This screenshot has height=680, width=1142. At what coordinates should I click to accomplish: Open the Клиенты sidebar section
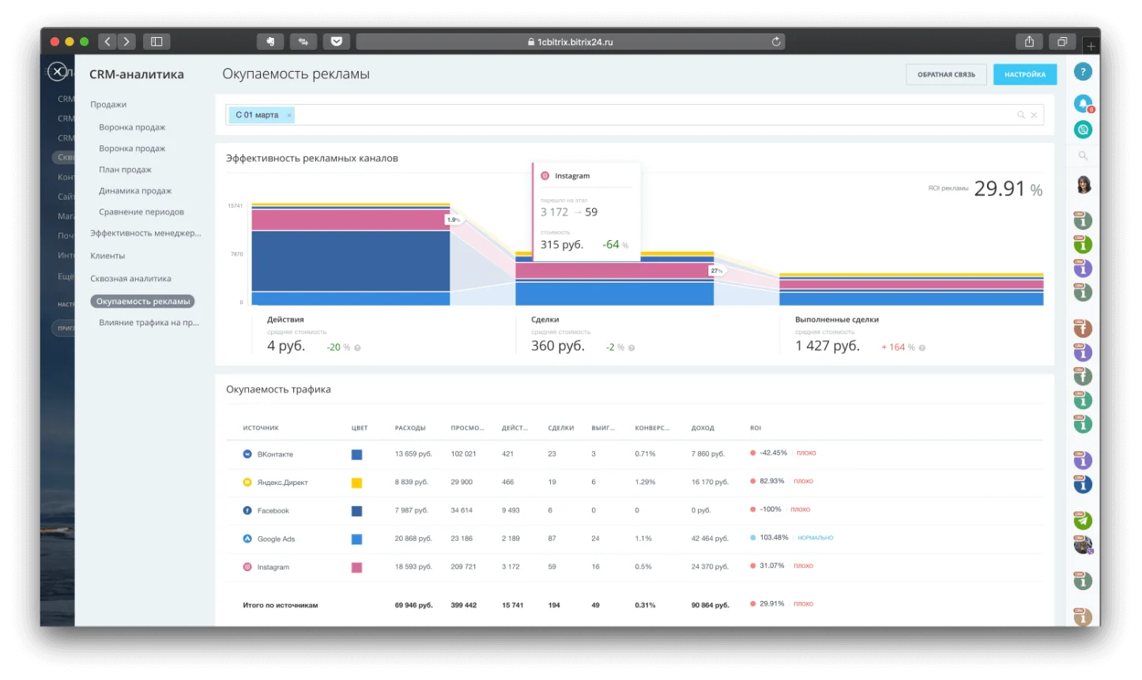(107, 256)
